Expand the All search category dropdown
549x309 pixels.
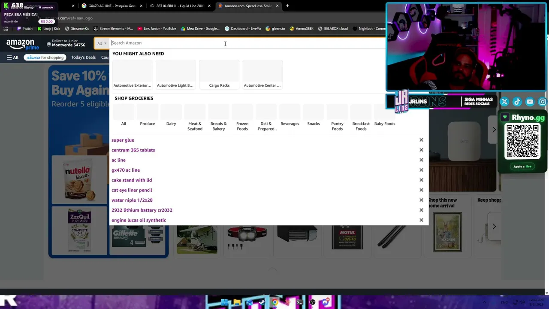click(102, 43)
